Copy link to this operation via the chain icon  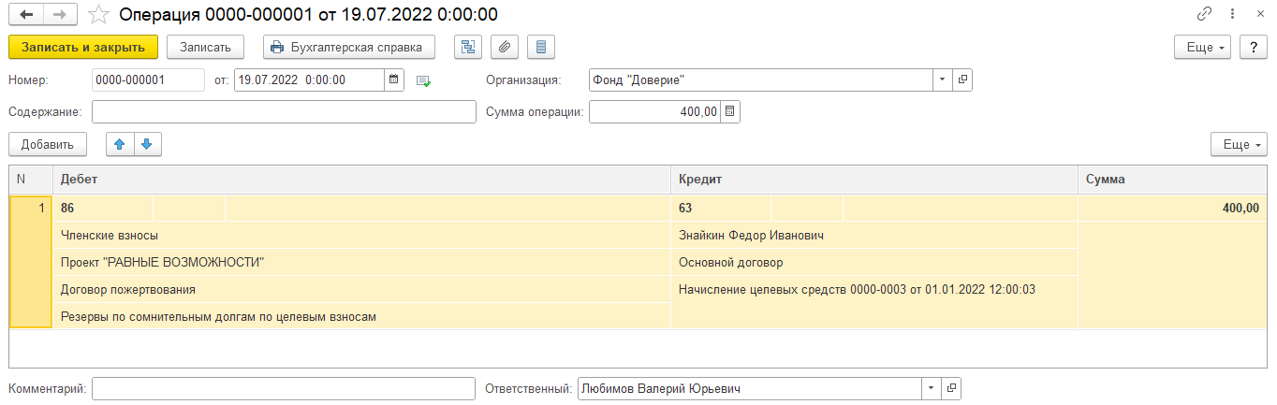click(x=1205, y=15)
